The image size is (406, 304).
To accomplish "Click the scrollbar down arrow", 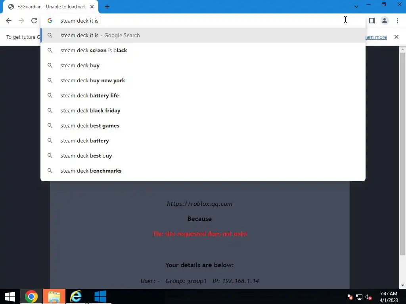I will click(x=402, y=285).
